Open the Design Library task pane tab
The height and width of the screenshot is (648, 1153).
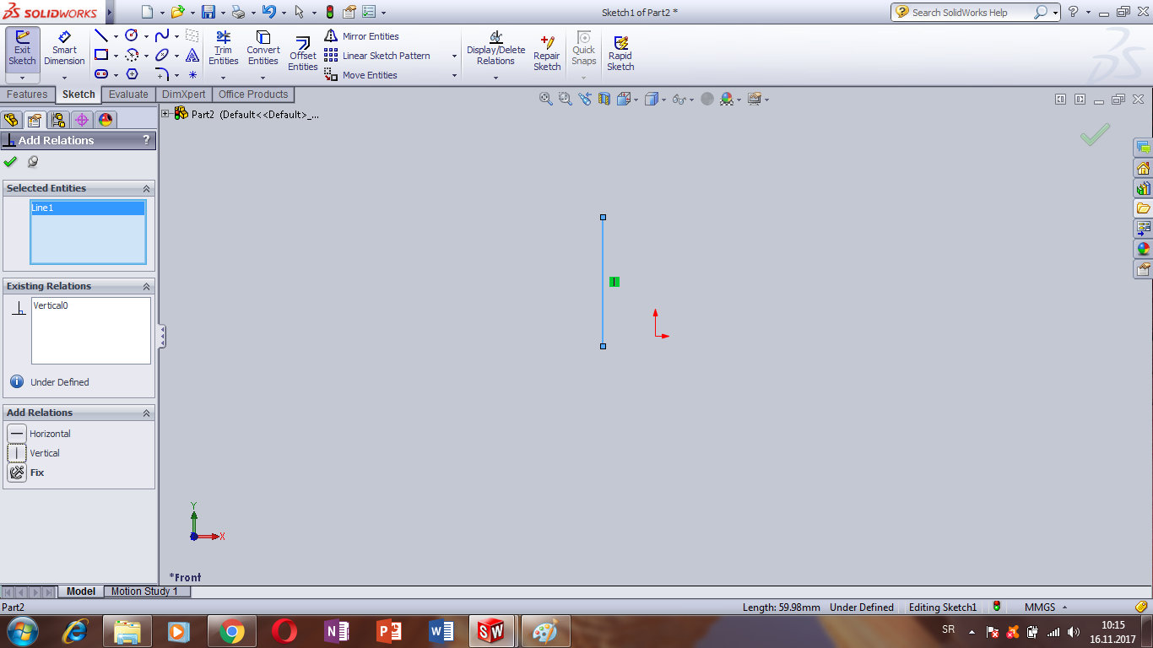(1143, 188)
